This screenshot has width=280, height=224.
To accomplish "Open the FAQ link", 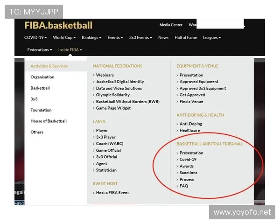I will point(184,186).
